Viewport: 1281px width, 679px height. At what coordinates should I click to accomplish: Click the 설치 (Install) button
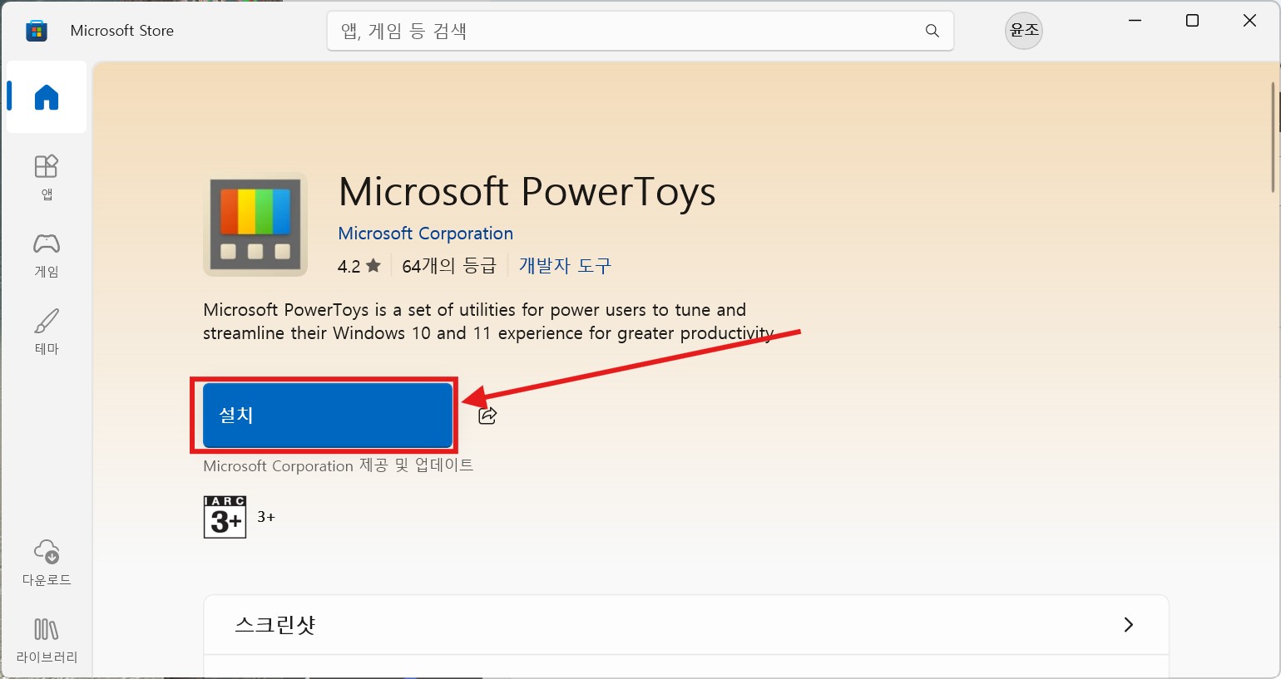pos(328,415)
